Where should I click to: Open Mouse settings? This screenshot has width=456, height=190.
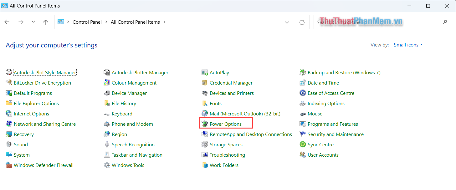click(315, 114)
